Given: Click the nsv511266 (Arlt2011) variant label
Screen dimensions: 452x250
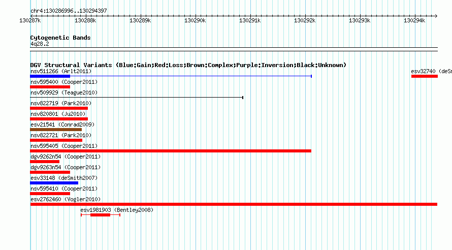Looking at the screenshot, I should [61, 71].
